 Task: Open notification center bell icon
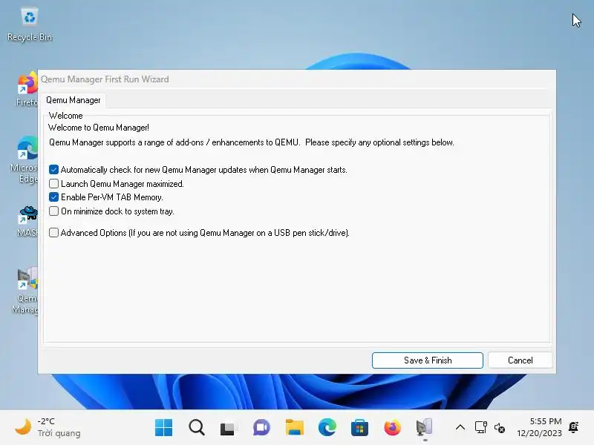click(573, 427)
